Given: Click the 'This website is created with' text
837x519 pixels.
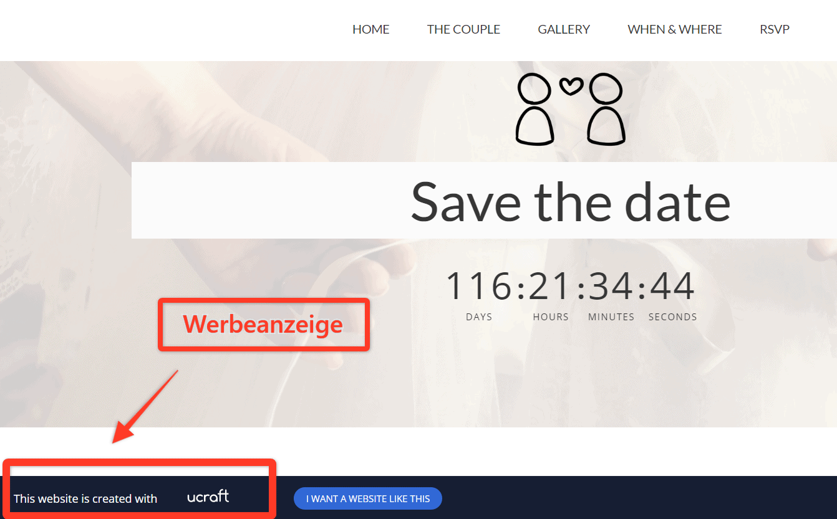Looking at the screenshot, I should tap(85, 498).
